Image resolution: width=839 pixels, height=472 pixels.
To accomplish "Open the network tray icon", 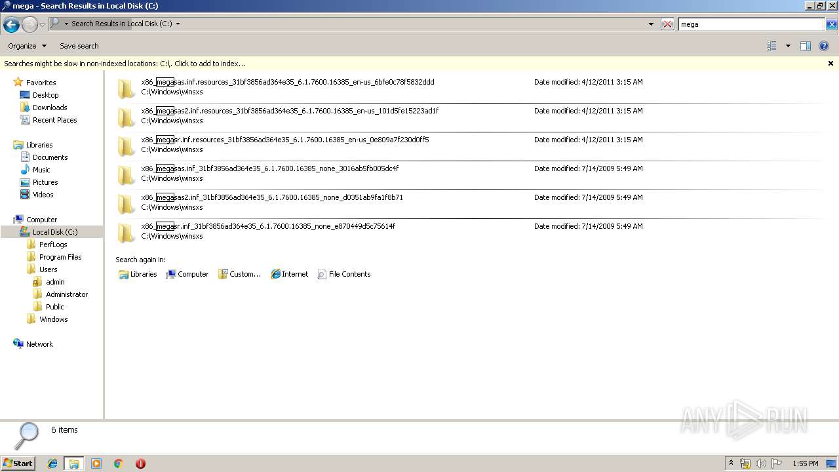I will (745, 463).
